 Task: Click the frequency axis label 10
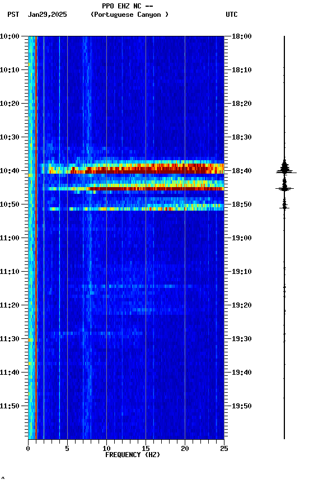coord(106,449)
